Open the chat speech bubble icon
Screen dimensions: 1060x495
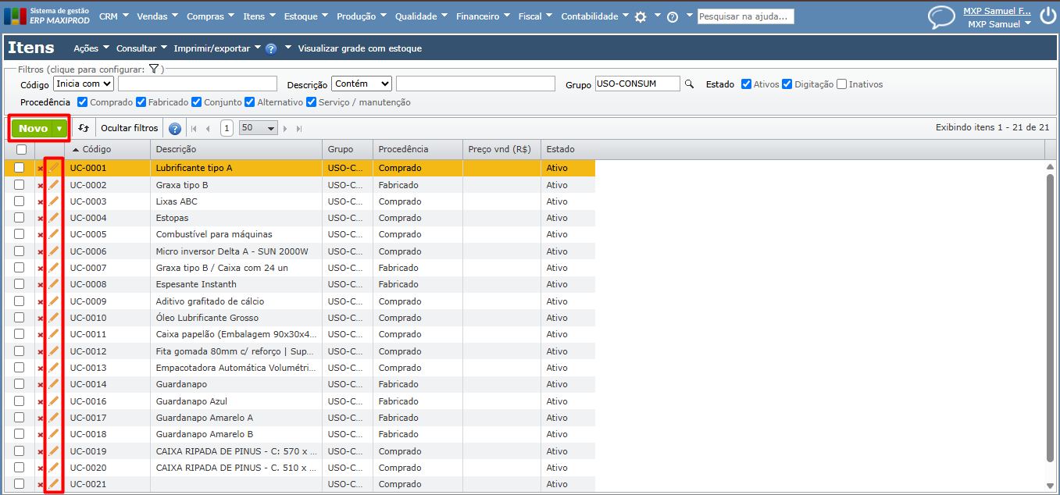(x=941, y=17)
